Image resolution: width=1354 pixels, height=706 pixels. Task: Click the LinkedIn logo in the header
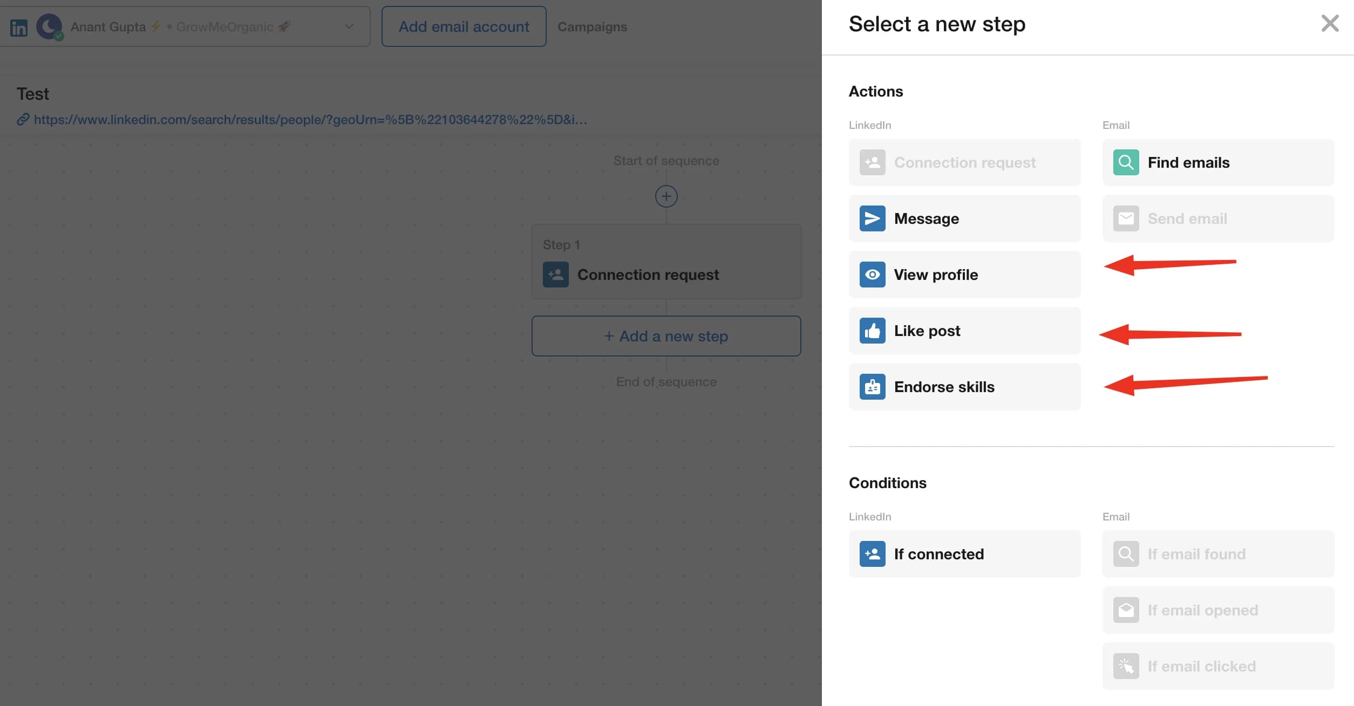coord(18,26)
